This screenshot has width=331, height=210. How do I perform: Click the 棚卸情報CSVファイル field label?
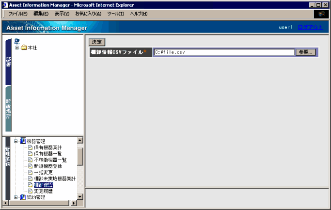119,52
